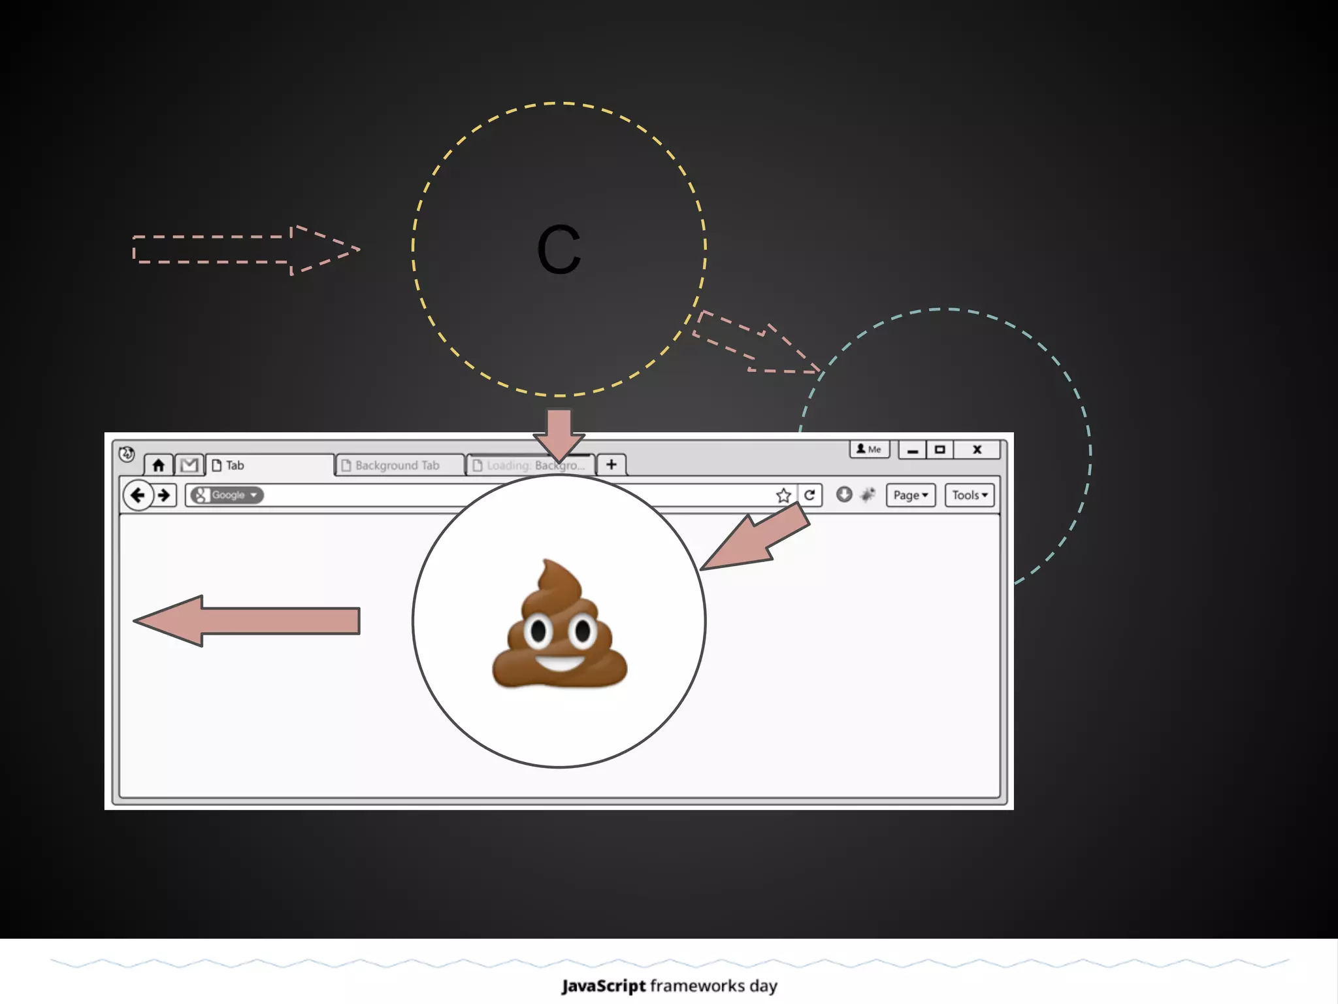Click the extension splat icon

(x=868, y=495)
